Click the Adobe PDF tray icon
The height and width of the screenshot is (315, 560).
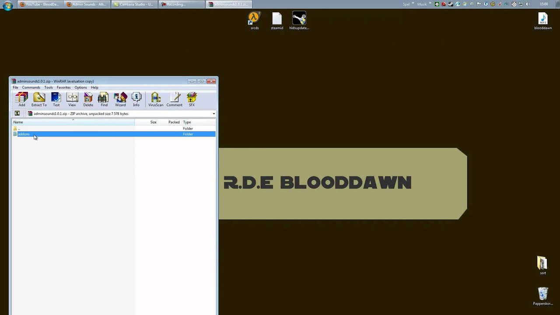click(444, 4)
